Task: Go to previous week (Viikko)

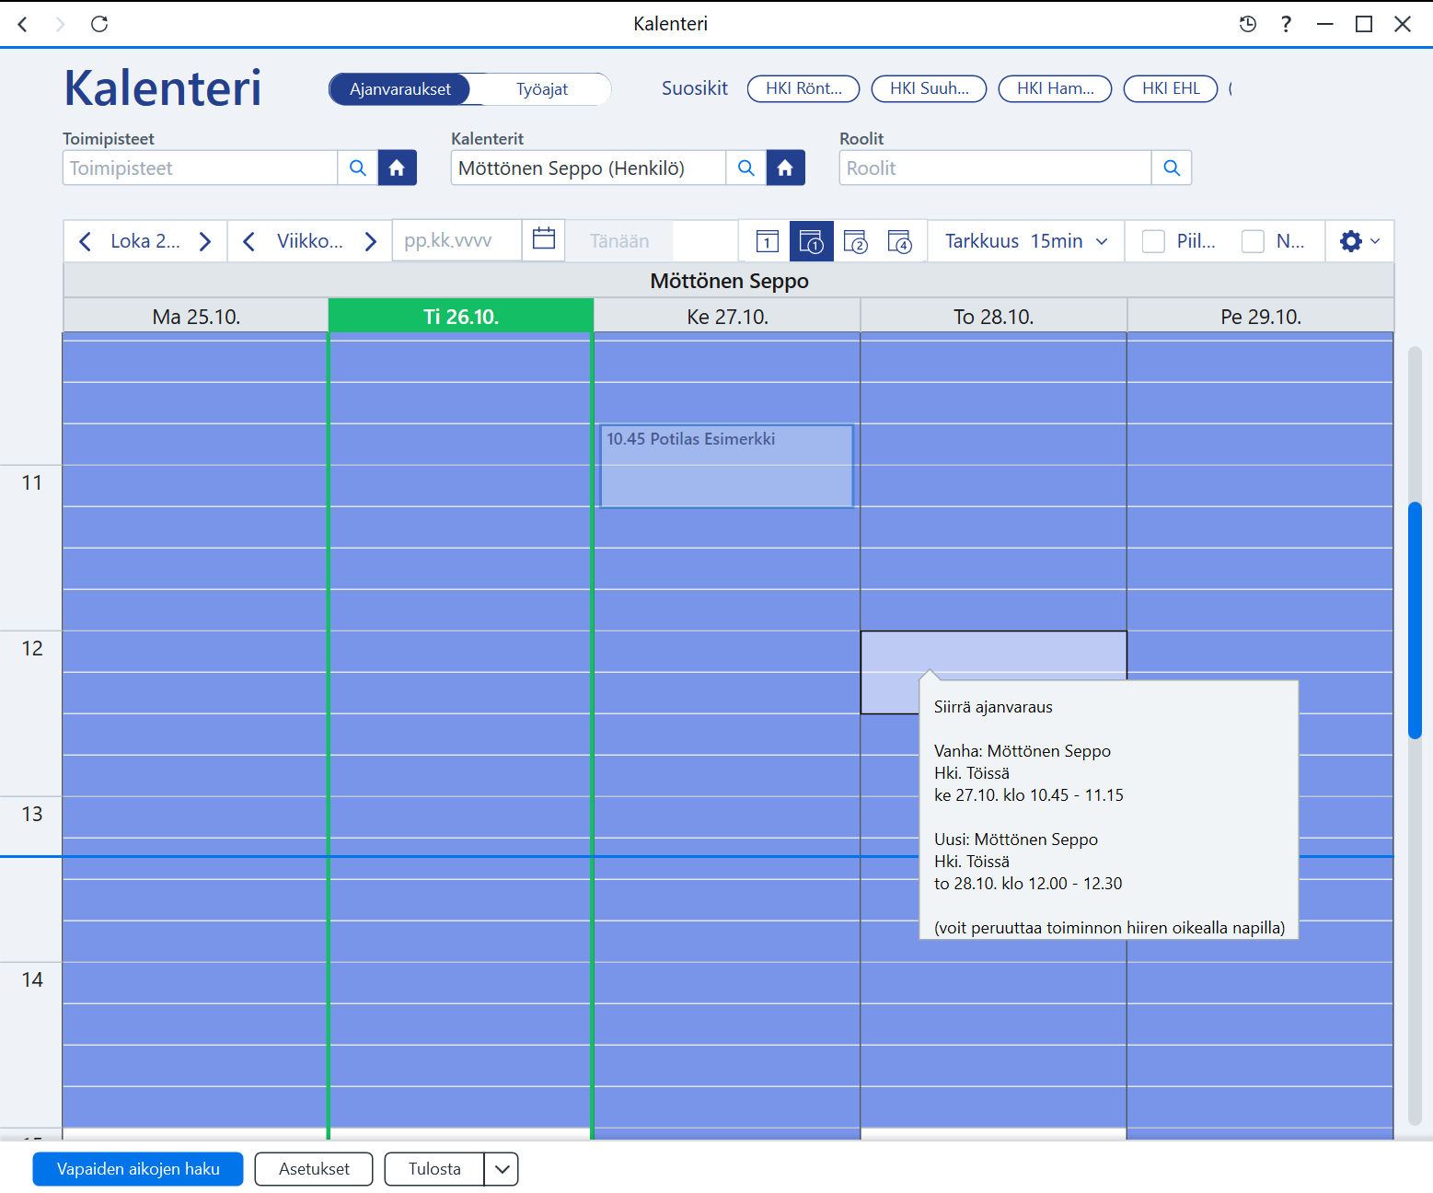Action: (x=248, y=241)
